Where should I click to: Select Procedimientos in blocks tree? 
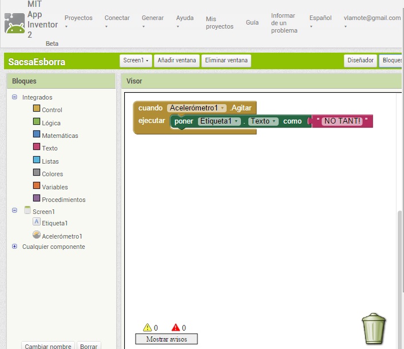point(64,200)
